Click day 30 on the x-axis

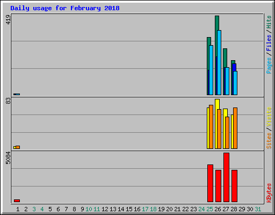250,209
